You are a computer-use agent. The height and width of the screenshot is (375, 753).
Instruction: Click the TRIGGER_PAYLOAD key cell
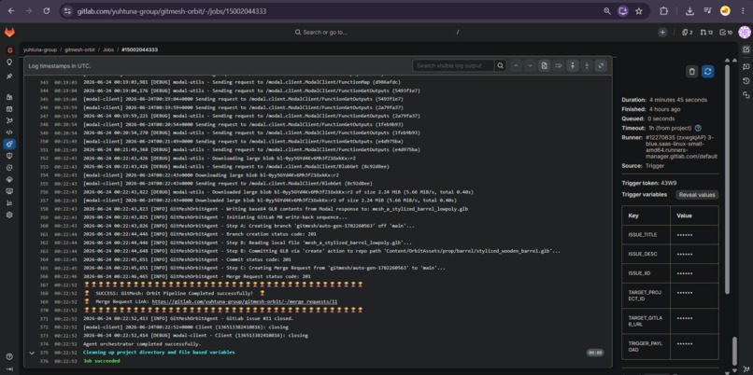(646, 347)
